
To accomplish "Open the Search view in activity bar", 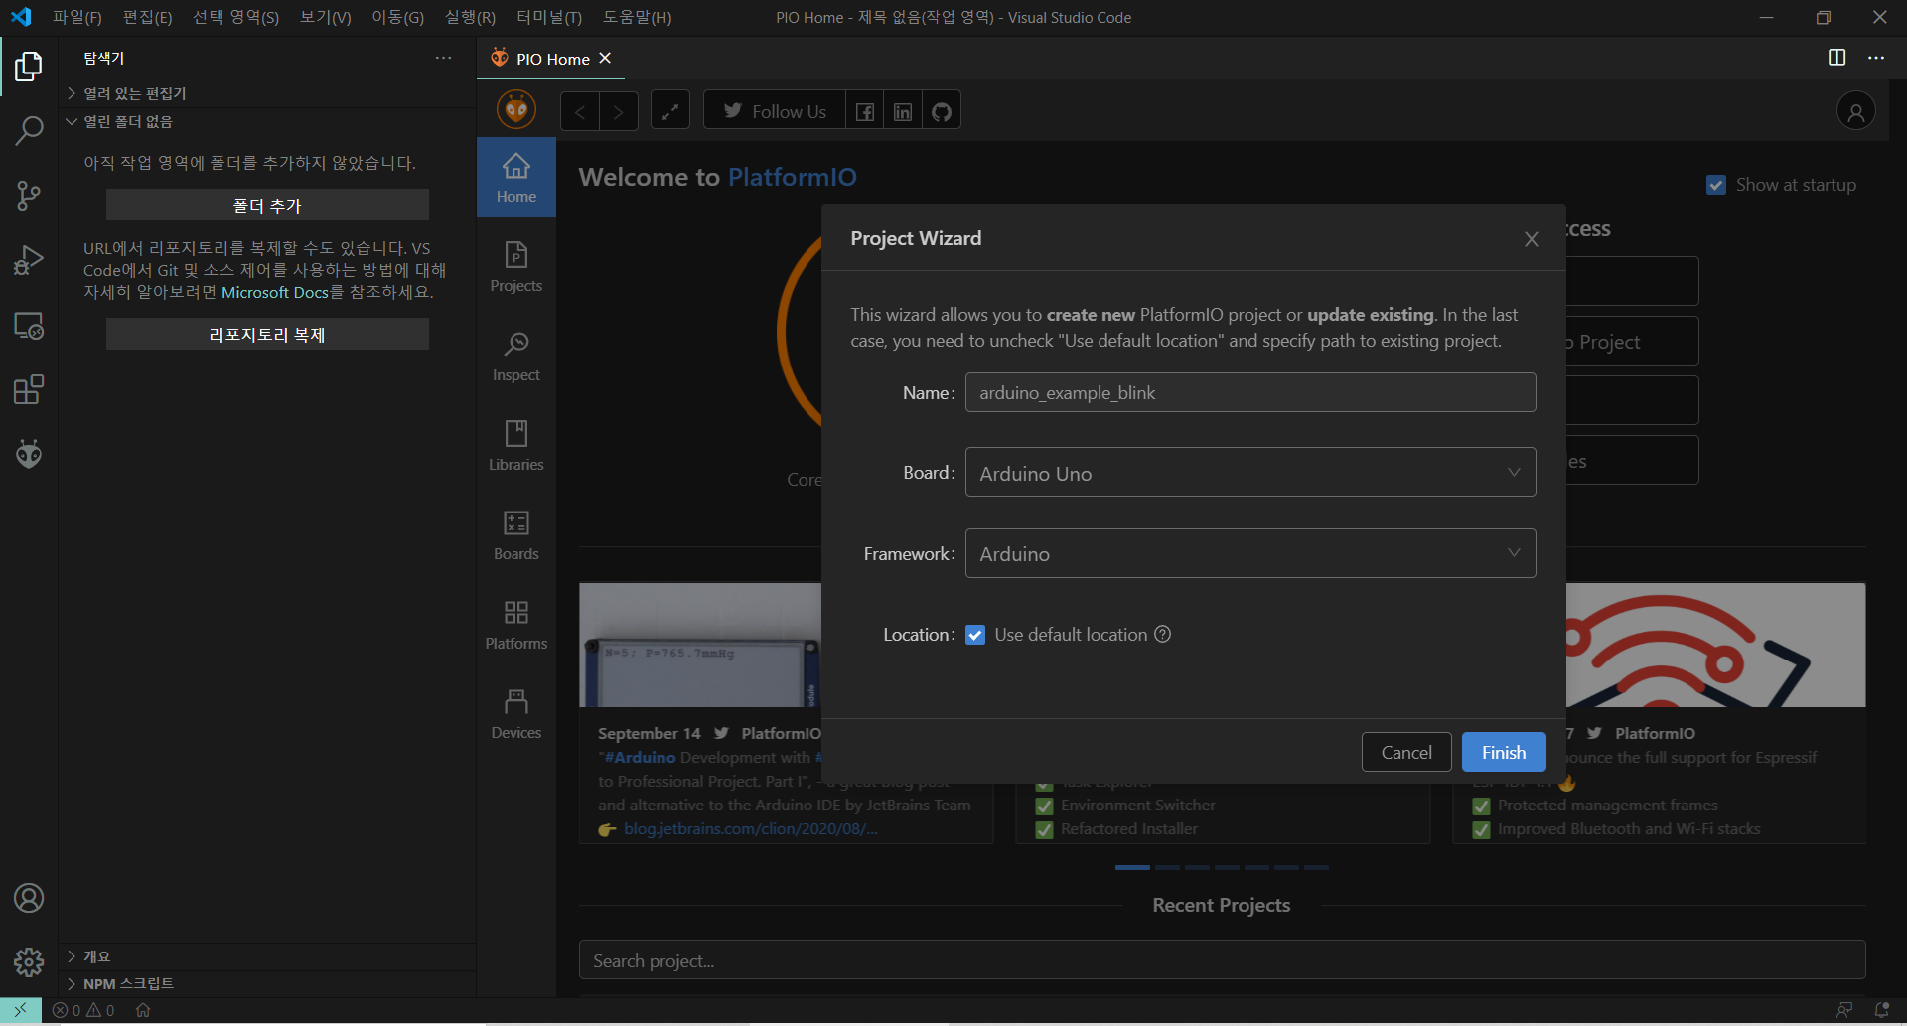I will point(29,130).
